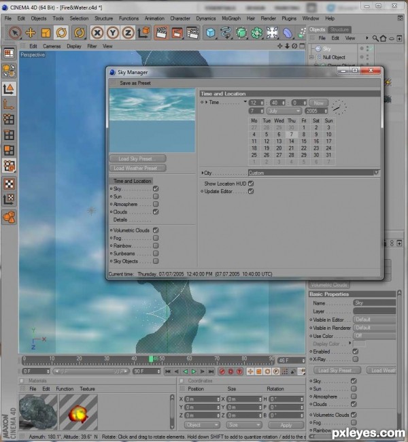Screen dimensions: 408x442
Task: Toggle Volumetric Clouds in Sky Manager
Action: pyautogui.click(x=156, y=230)
